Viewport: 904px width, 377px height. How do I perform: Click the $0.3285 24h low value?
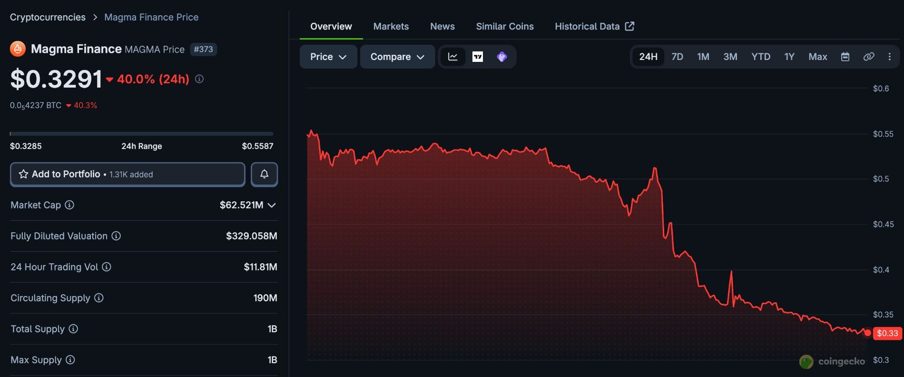pyautogui.click(x=26, y=146)
